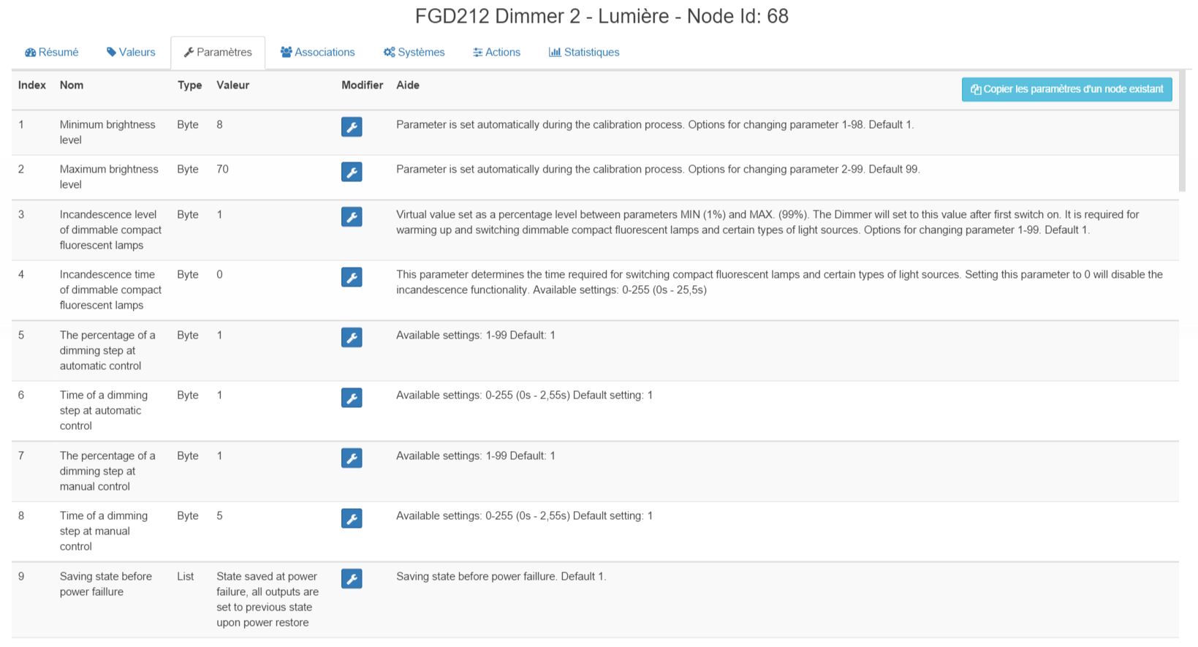The width and height of the screenshot is (1198, 647).
Task: Click the Modifier column header
Action: 363,86
